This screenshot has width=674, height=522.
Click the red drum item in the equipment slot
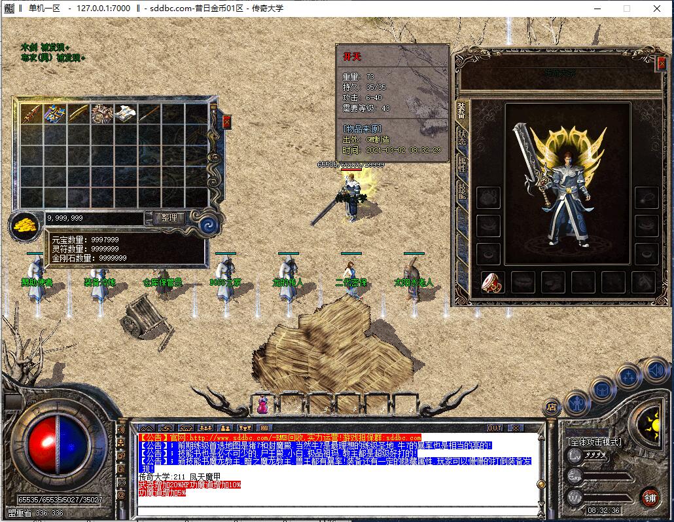[493, 283]
